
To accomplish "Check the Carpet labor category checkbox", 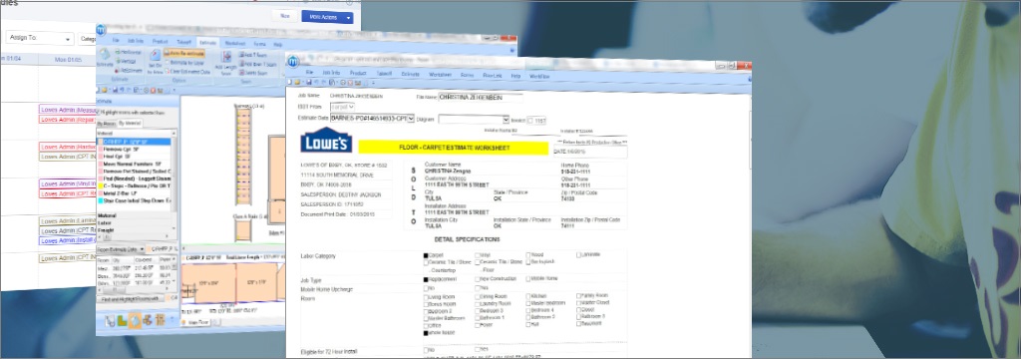I will click(x=427, y=255).
